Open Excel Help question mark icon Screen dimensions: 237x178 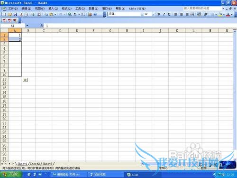click(x=95, y=14)
